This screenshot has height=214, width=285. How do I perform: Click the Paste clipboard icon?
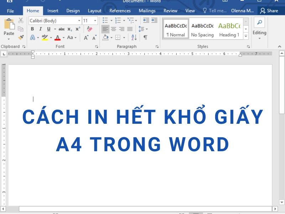pos(9,24)
